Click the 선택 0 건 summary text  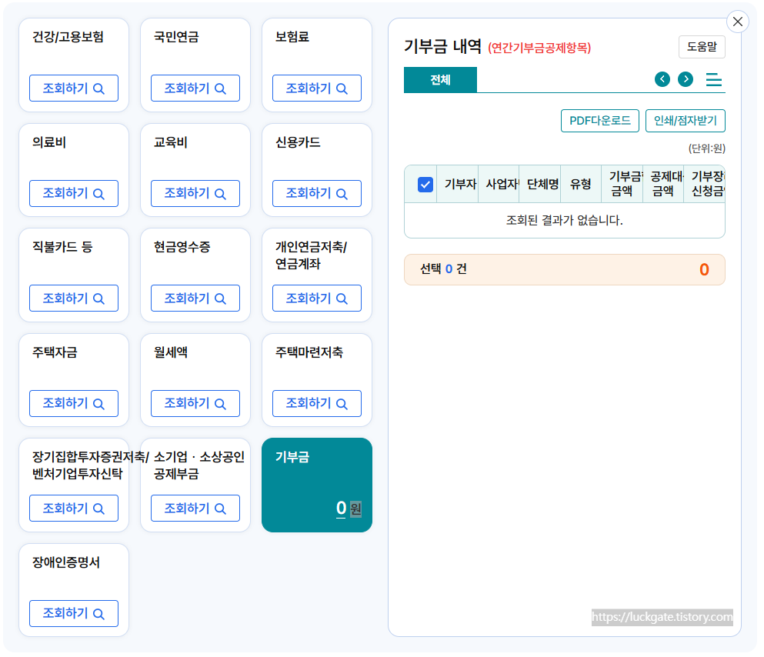click(x=443, y=268)
